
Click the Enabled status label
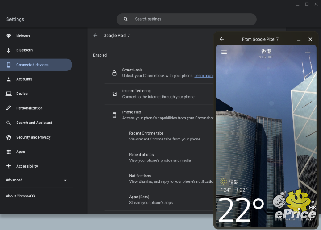tap(100, 55)
